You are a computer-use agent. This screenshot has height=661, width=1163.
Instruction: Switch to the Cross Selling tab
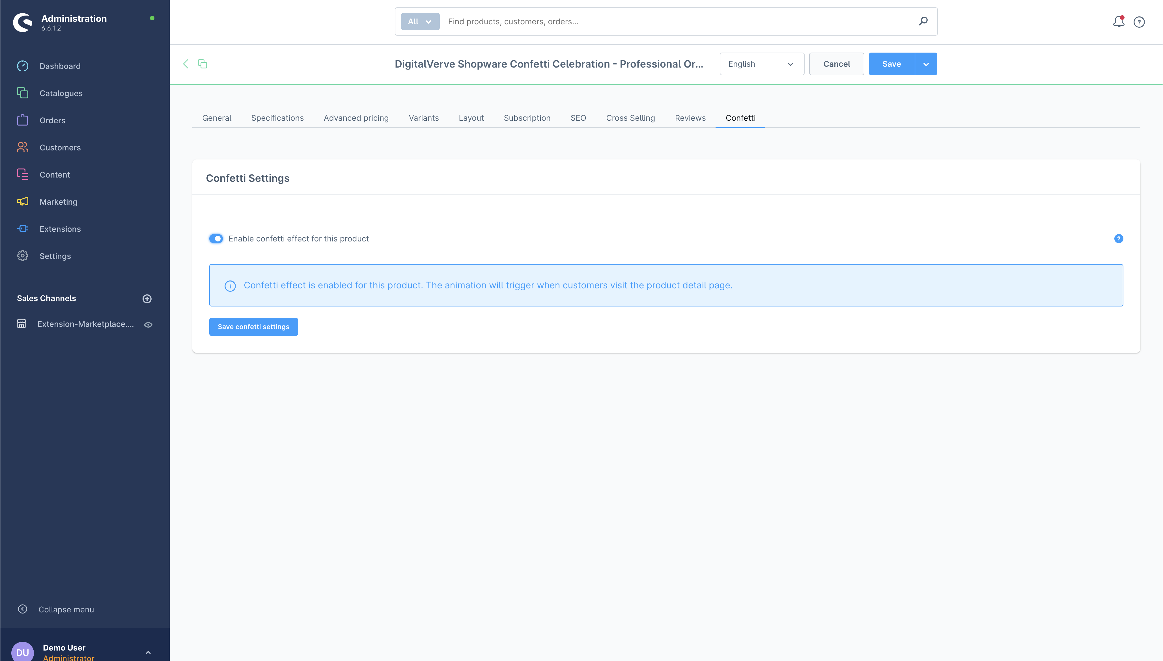click(x=630, y=118)
